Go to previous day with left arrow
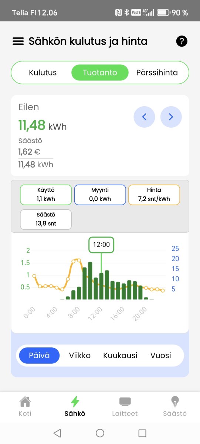The image size is (200, 444). point(144,117)
